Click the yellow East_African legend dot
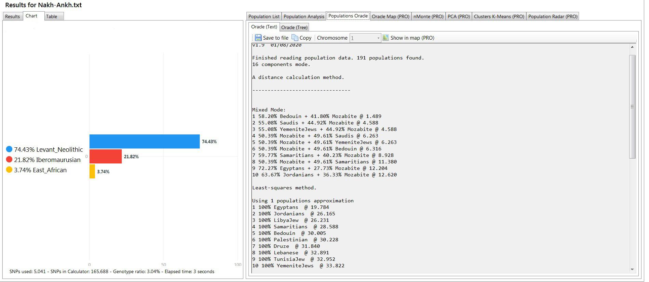 (x=9, y=170)
